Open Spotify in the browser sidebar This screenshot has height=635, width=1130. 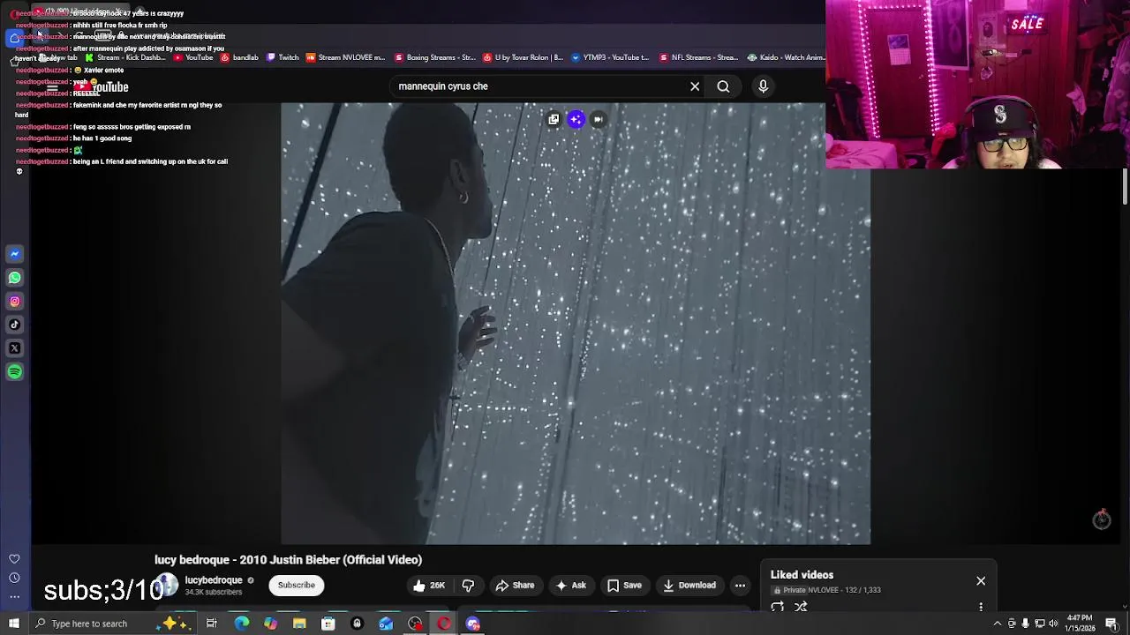pyautogui.click(x=14, y=372)
